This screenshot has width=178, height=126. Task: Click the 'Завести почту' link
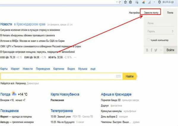tap(151, 13)
